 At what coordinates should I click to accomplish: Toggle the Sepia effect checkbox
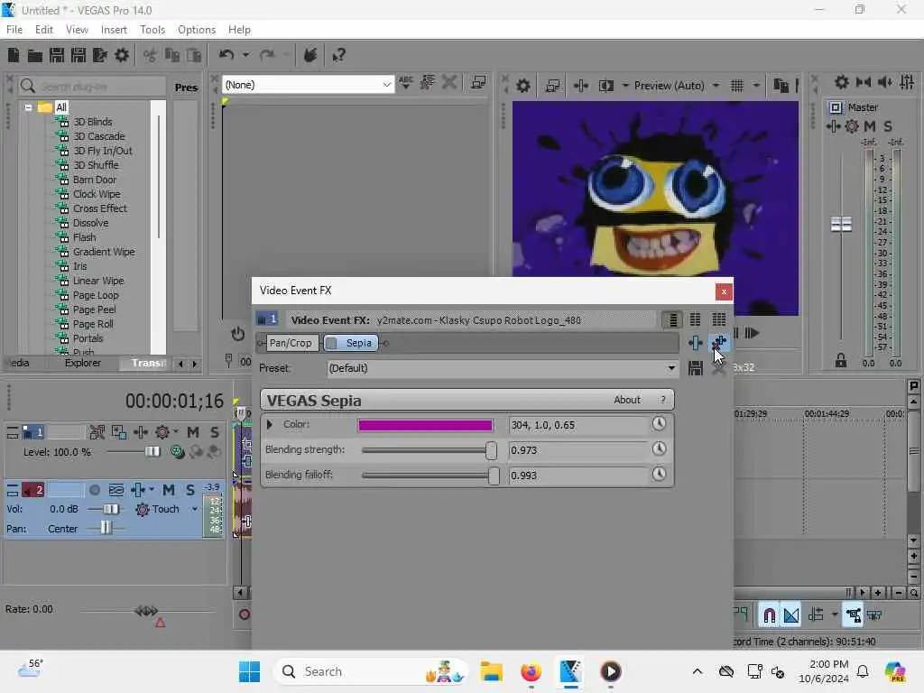(332, 343)
